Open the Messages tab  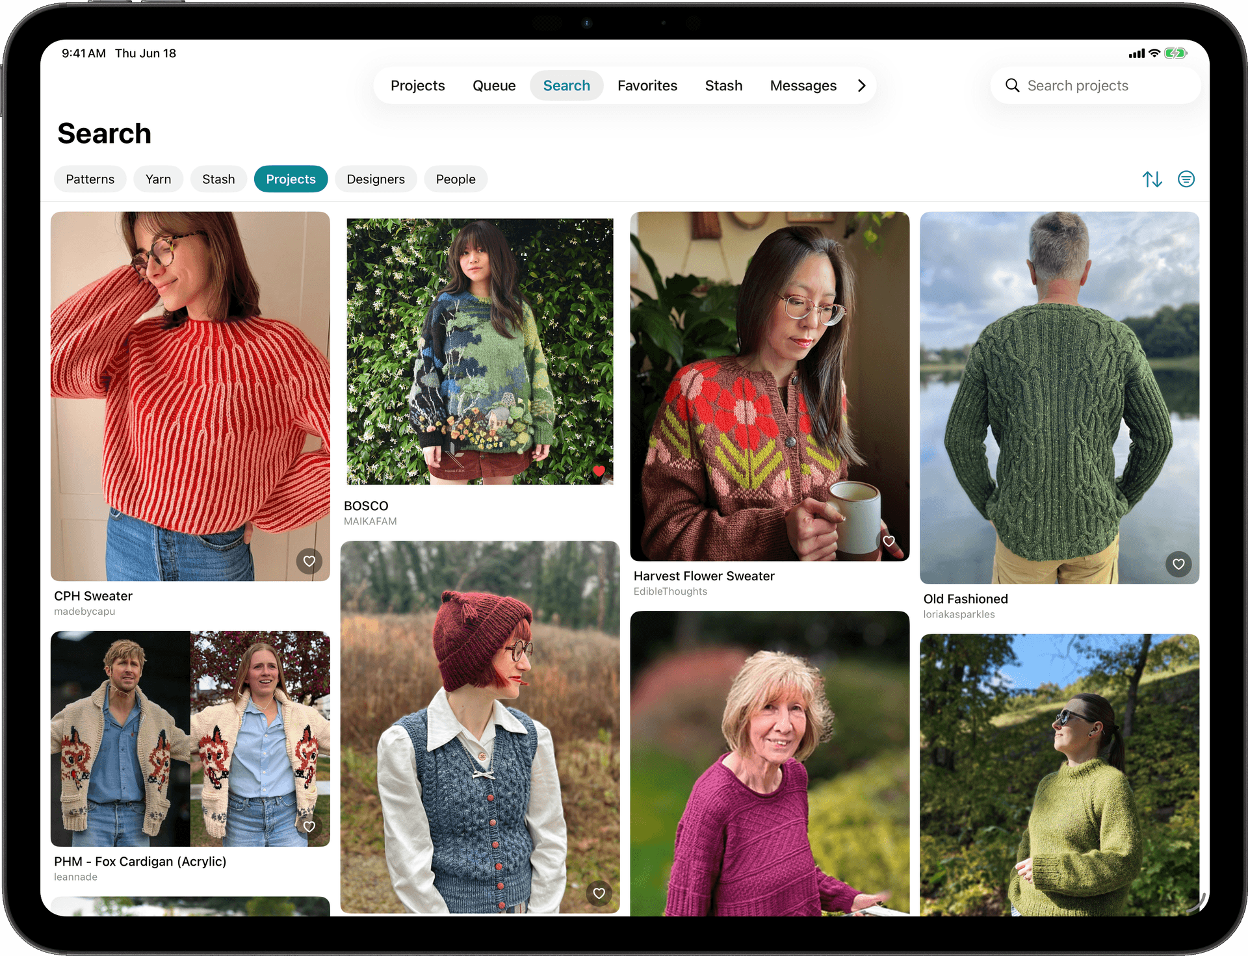tap(803, 86)
